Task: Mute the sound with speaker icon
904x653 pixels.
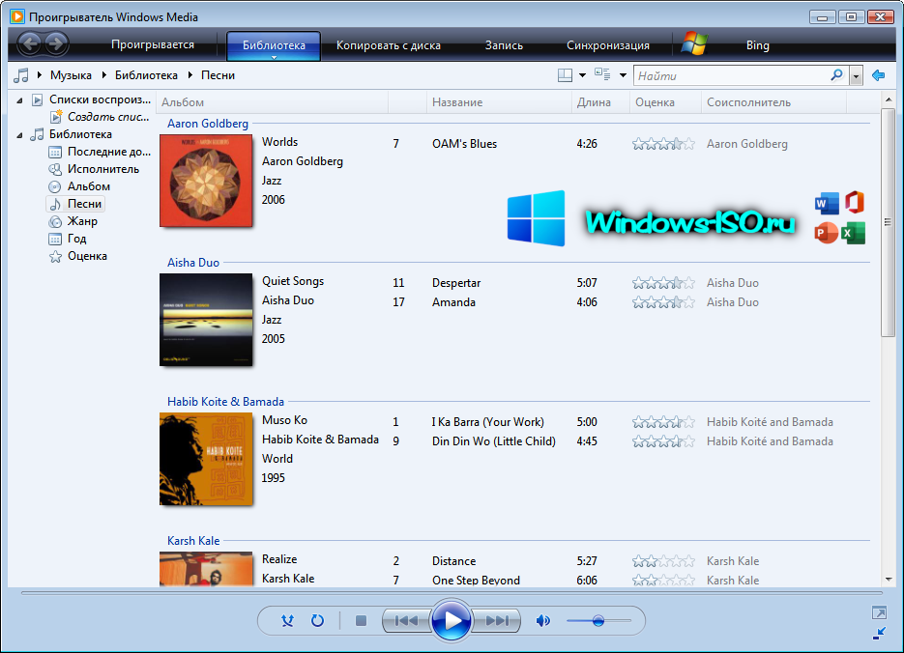Action: tap(542, 621)
